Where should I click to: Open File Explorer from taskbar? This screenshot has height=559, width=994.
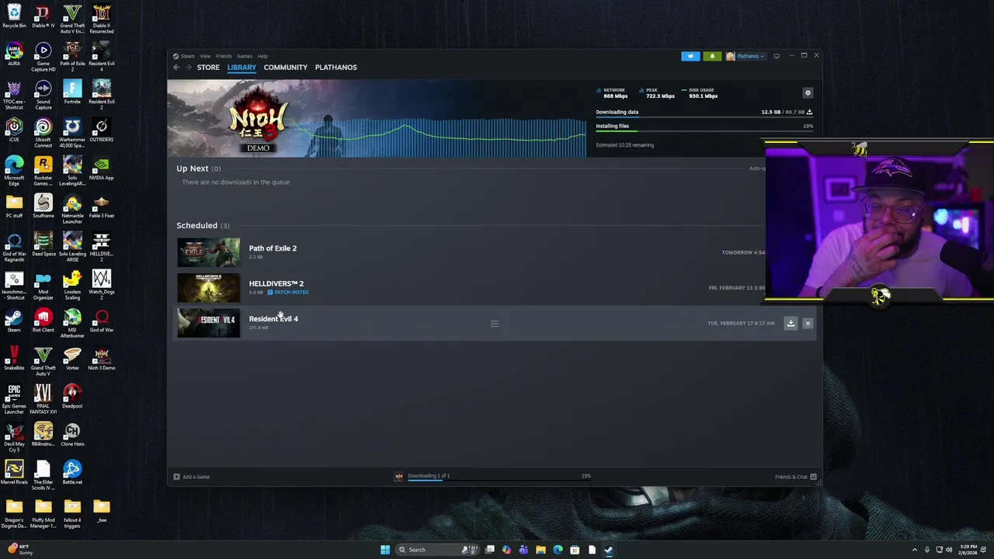[540, 550]
